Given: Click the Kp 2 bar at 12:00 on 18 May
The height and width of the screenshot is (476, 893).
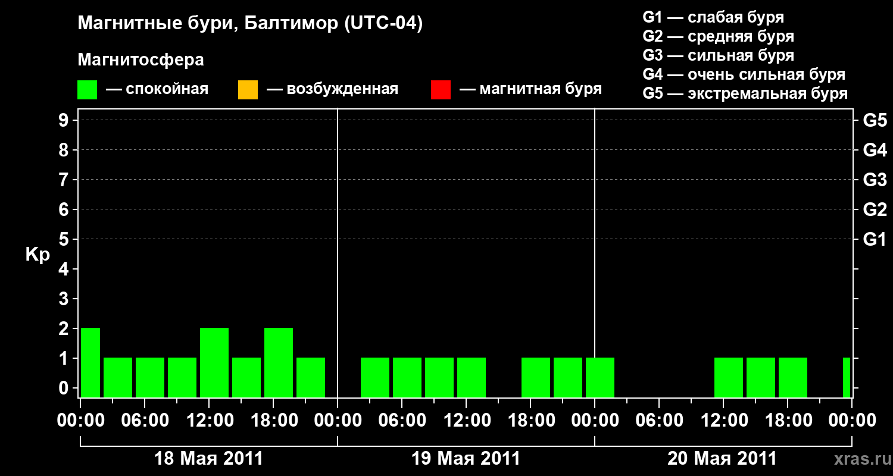Looking at the screenshot, I should (x=214, y=362).
